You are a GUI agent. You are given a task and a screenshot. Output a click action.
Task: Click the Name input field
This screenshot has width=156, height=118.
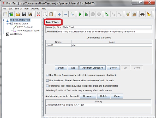pos(103,27)
